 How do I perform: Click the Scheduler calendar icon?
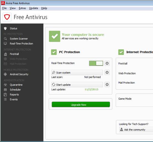click(5, 90)
